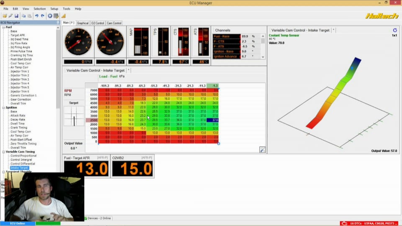Select Injector Trim 3 tree item
This screenshot has width=402, height=226.
tap(20, 80)
